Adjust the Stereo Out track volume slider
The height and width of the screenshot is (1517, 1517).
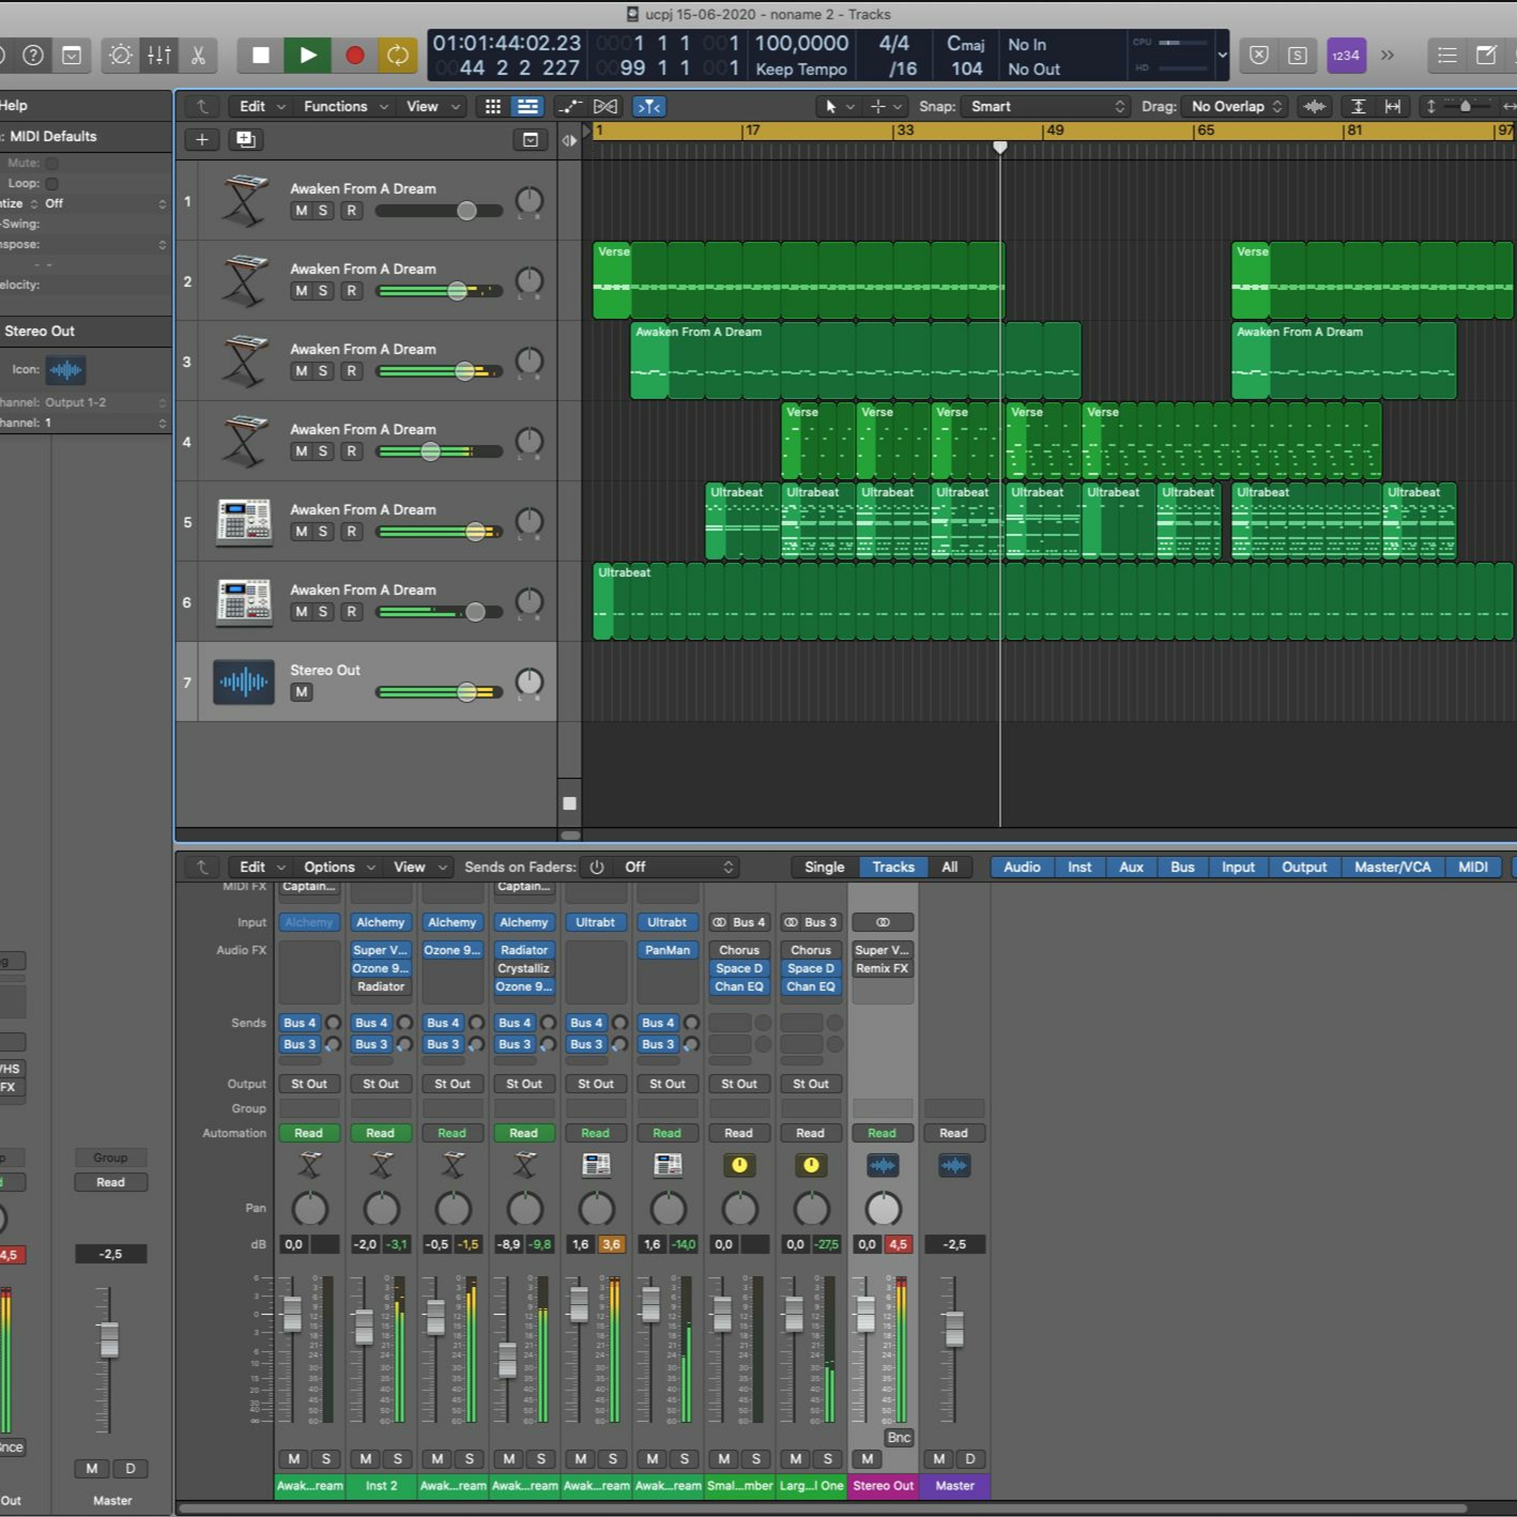[x=466, y=692]
